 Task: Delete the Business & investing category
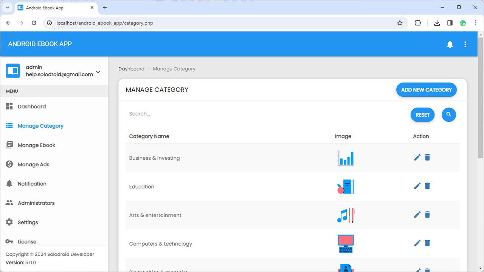pos(427,158)
